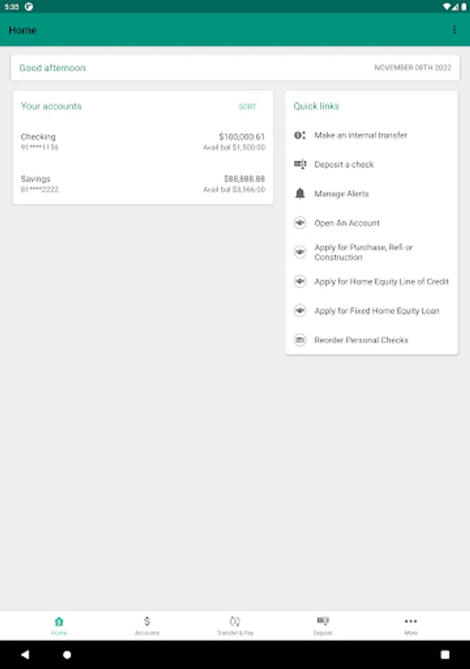This screenshot has height=669, width=470.
Task: Switch to the Transfer & Pay tab
Action: (235, 625)
